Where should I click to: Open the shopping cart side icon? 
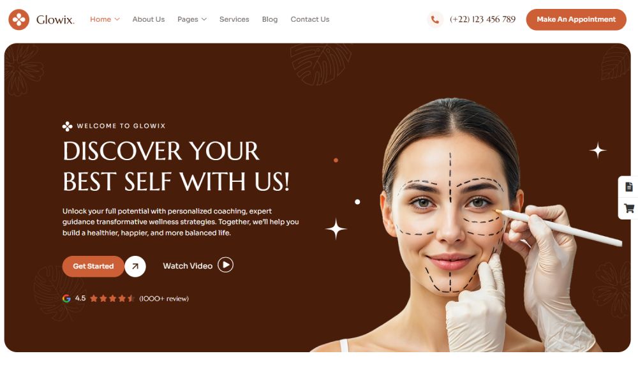(629, 209)
